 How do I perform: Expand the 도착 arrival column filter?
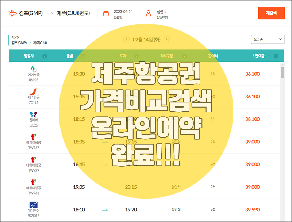[x=137, y=56]
